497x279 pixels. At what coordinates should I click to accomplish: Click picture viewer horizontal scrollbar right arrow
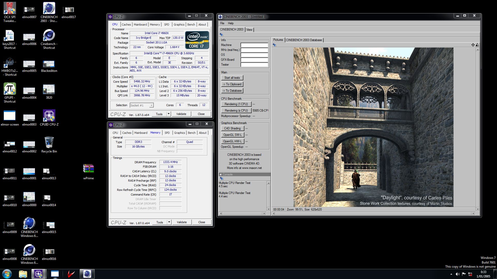click(473, 214)
